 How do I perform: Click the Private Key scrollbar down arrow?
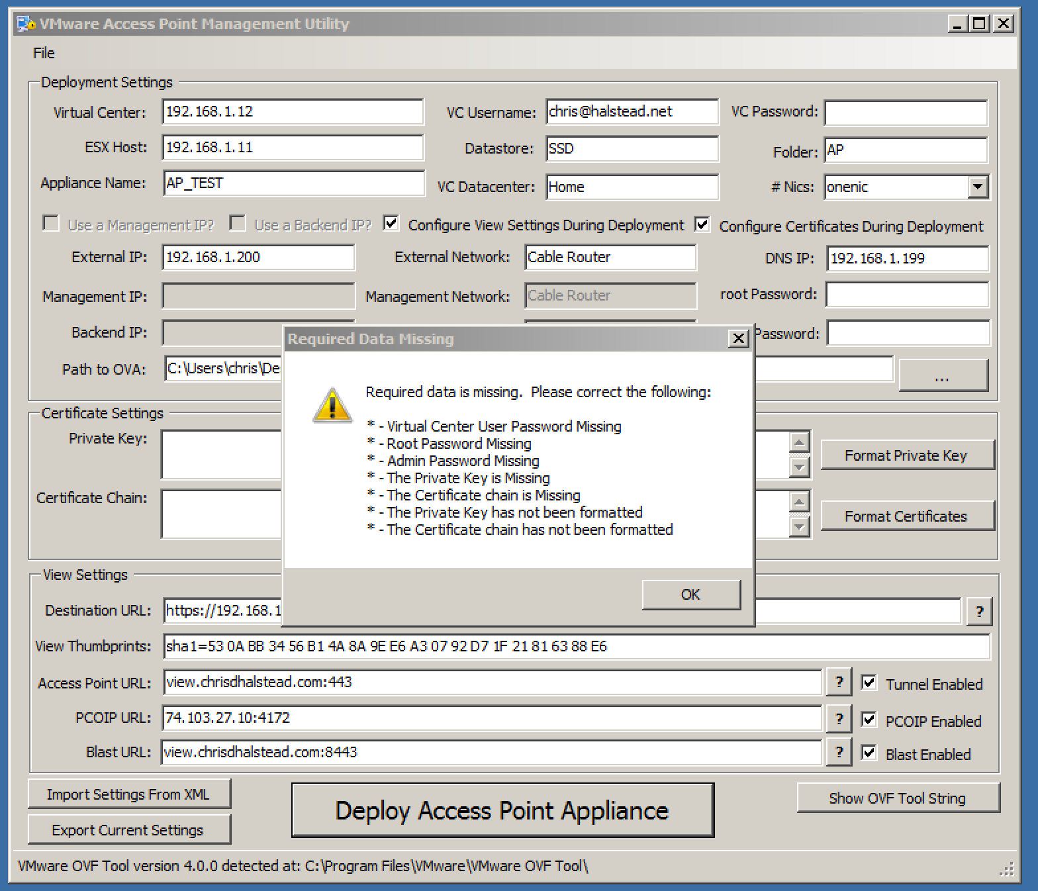point(800,467)
